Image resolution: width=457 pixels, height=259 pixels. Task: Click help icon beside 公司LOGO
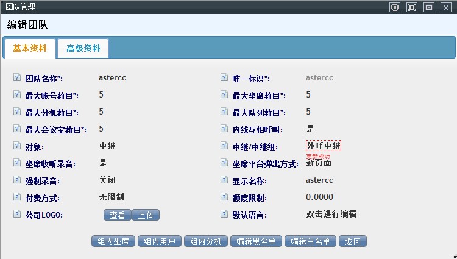click(x=16, y=215)
